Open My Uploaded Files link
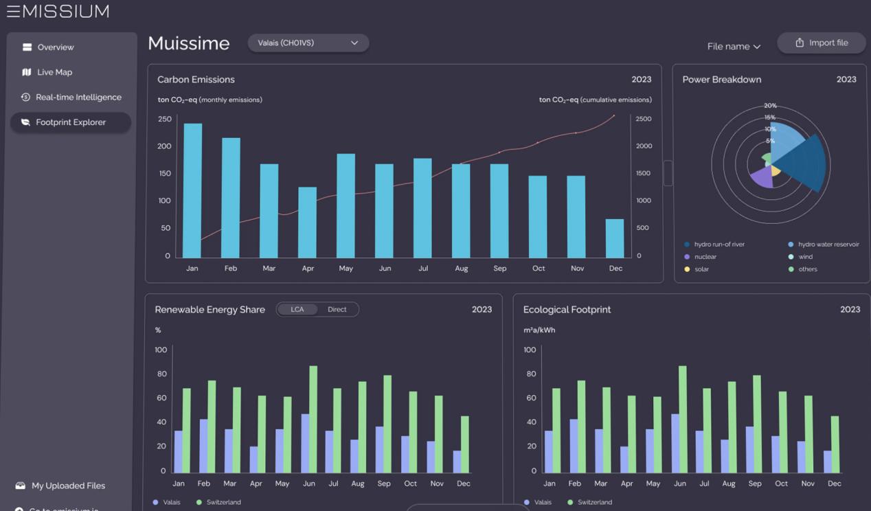The width and height of the screenshot is (871, 511). click(68, 486)
